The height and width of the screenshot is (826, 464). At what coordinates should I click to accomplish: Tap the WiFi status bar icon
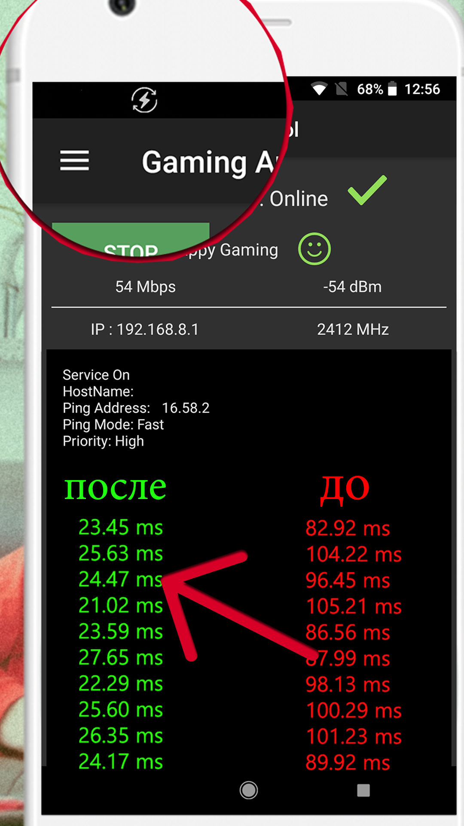point(319,89)
